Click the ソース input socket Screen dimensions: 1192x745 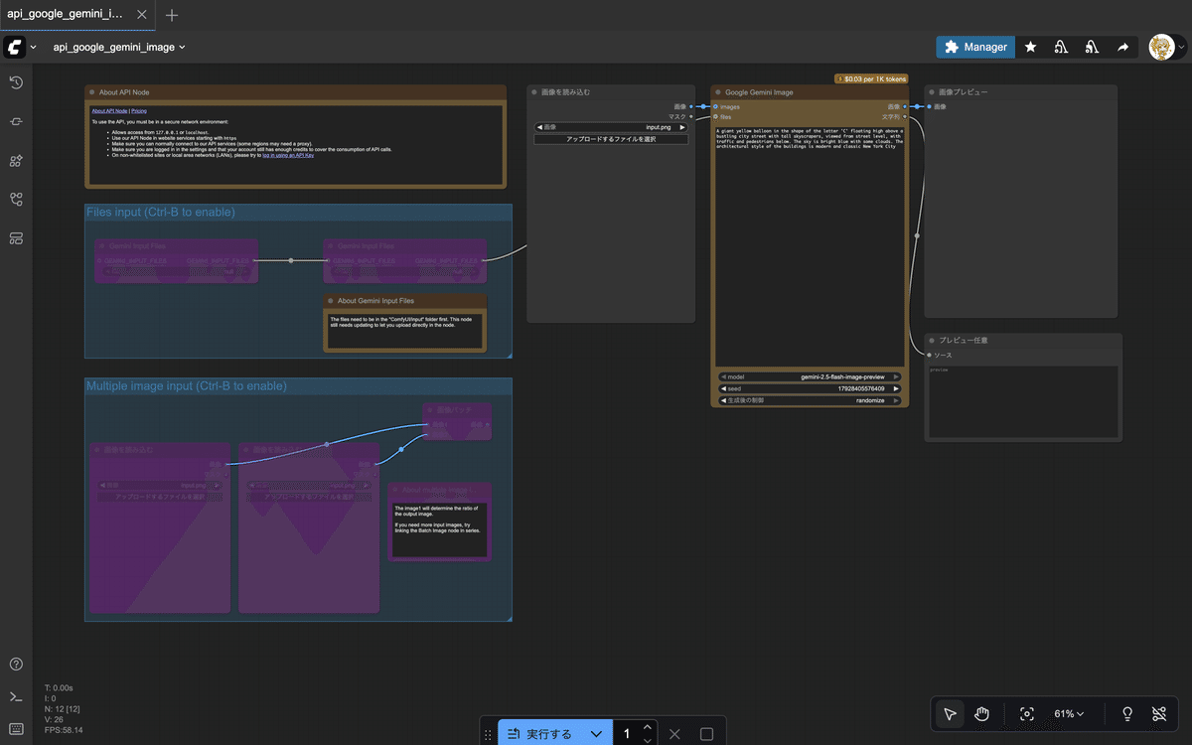[930, 355]
